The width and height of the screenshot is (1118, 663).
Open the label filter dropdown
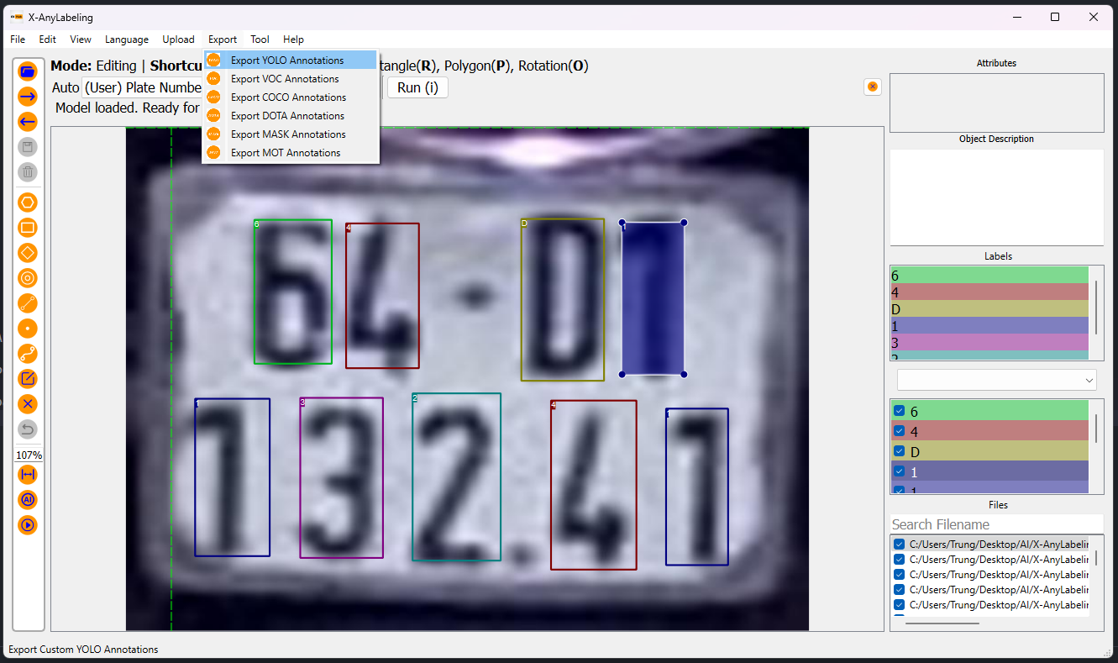click(x=1089, y=379)
